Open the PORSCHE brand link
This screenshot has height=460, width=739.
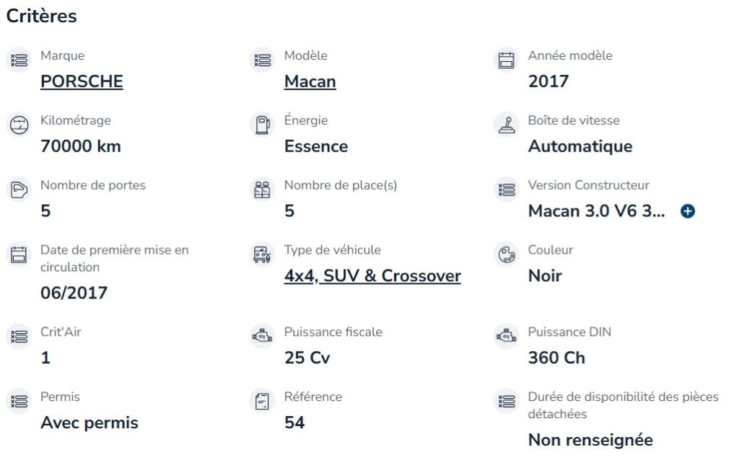(x=82, y=81)
